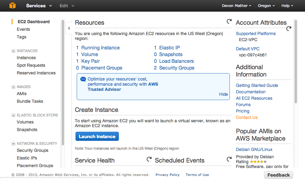This screenshot has width=305, height=179.
Task: Collapse the INSTANCES section
Action: point(13,51)
